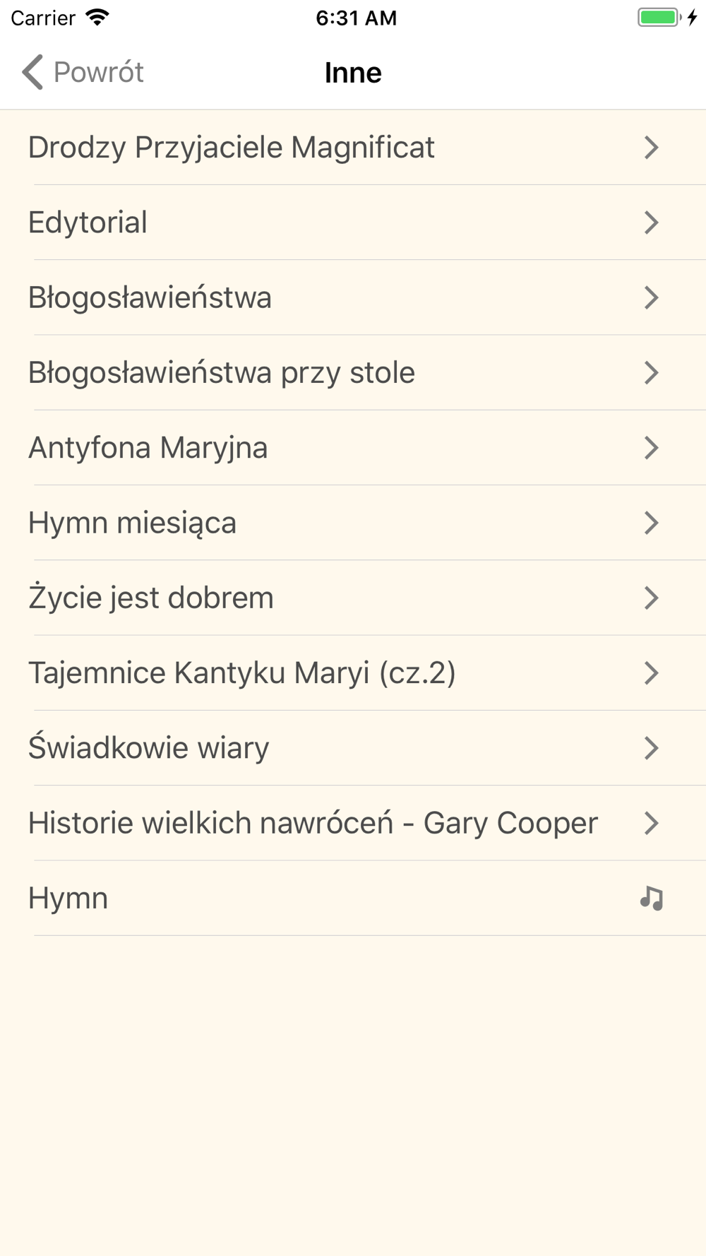Tap chevron next to Edytorial

tap(652, 223)
